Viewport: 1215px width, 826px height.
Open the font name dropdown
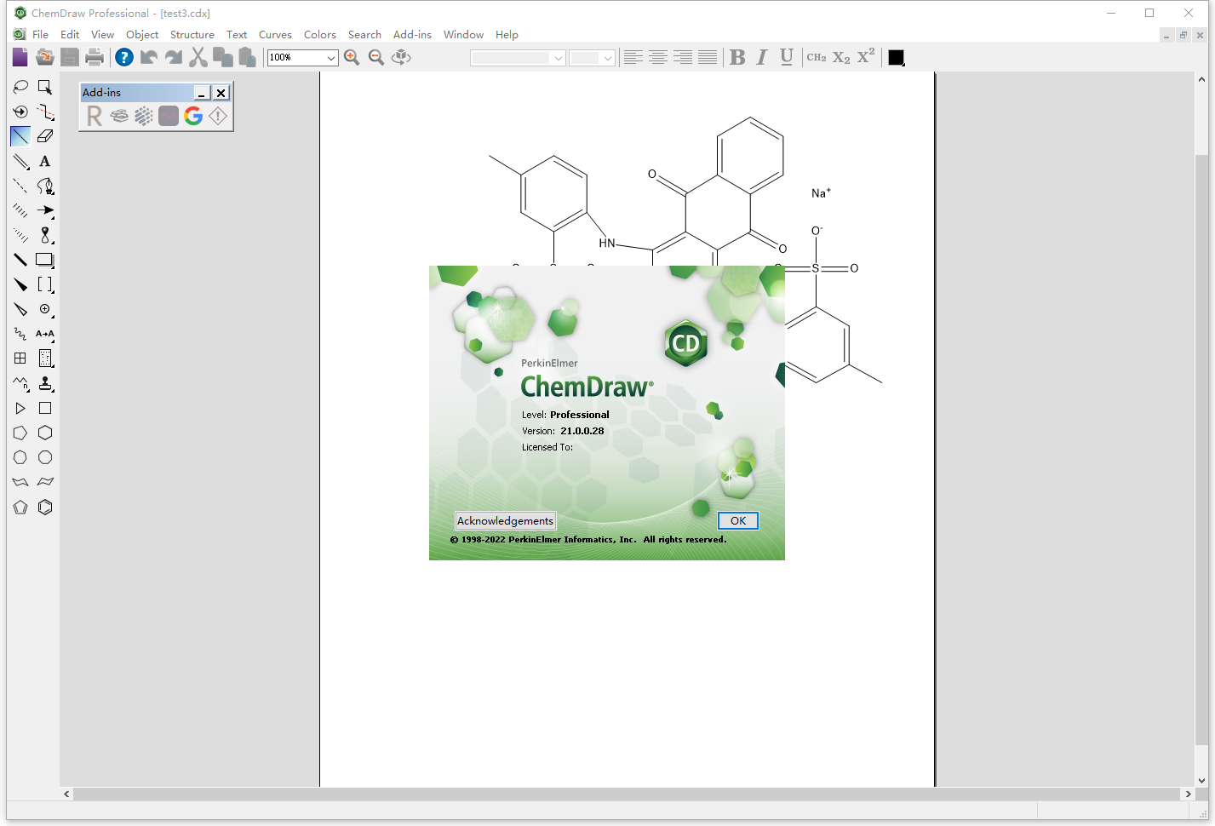tap(559, 58)
